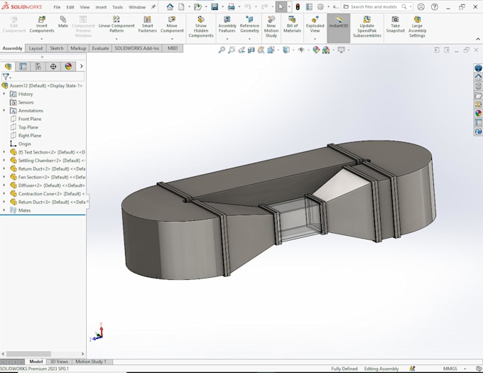Click Insert Components tool
The height and width of the screenshot is (373, 483).
click(x=42, y=25)
